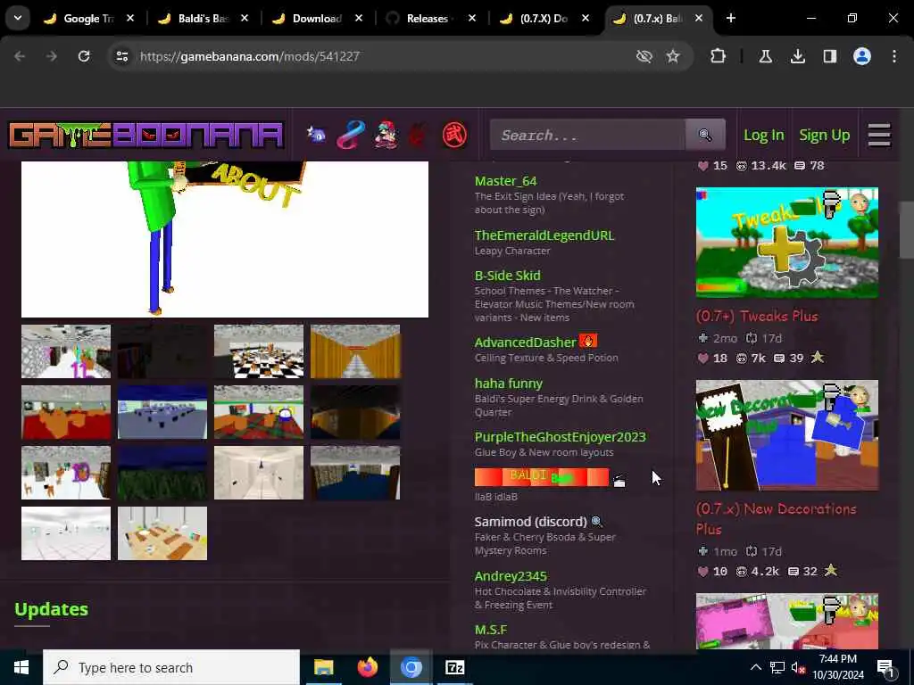Open the Chrome profile avatar
This screenshot has width=914, height=685.
(x=862, y=56)
